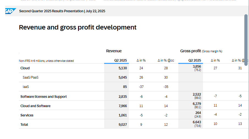Click the 'Gross profit' column group heading

tap(191, 51)
